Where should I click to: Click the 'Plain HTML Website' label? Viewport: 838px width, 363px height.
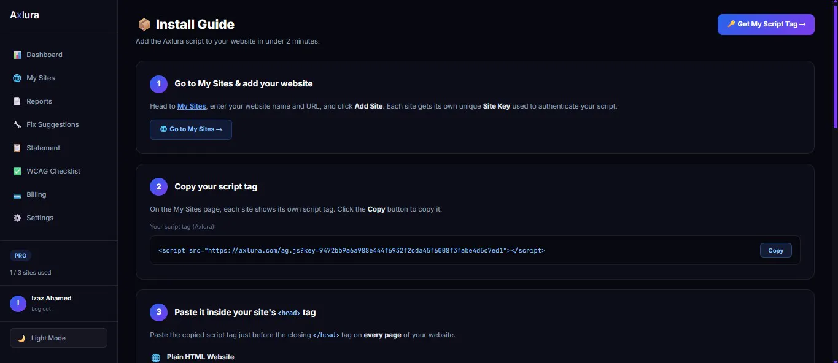coord(201,357)
